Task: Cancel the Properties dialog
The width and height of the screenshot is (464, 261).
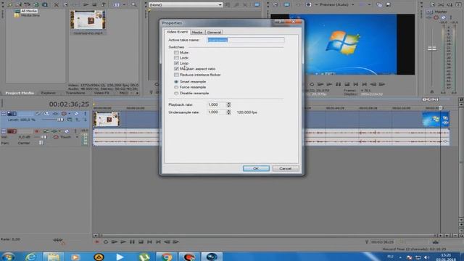Action: [285, 168]
